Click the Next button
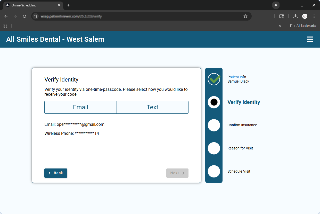320x214 pixels. (177, 173)
